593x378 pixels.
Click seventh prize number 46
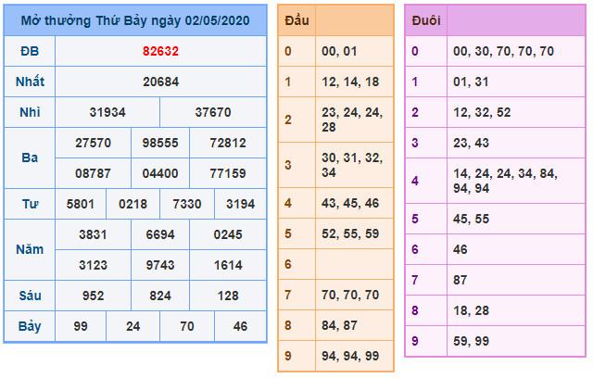coord(241,326)
